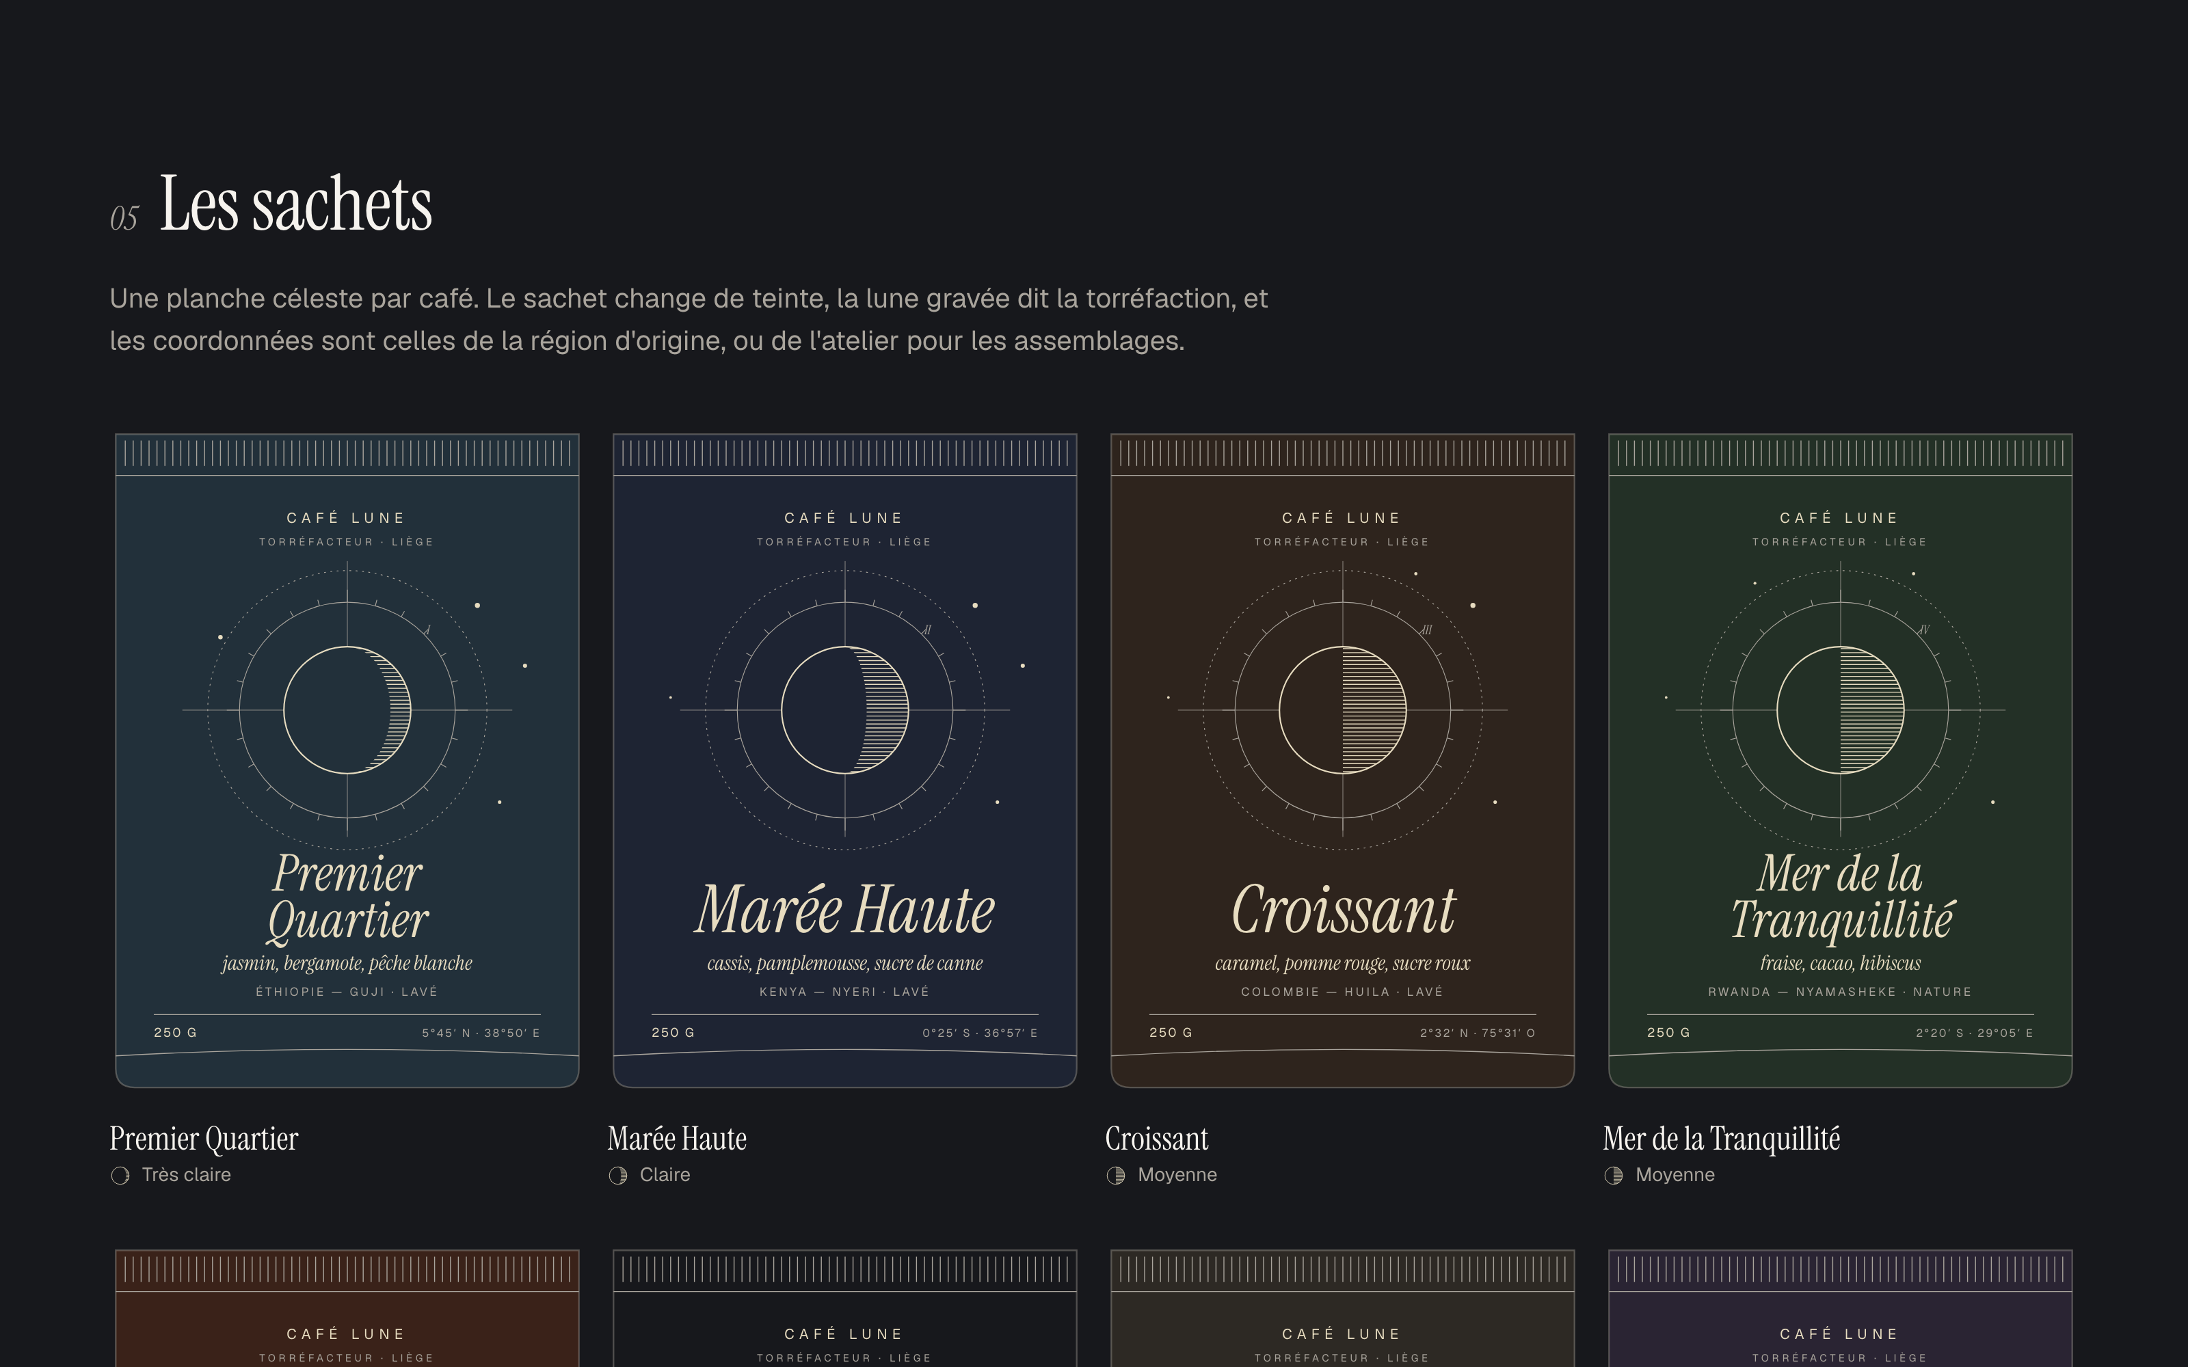Open the rust-red bag in the second row

click(347, 1308)
